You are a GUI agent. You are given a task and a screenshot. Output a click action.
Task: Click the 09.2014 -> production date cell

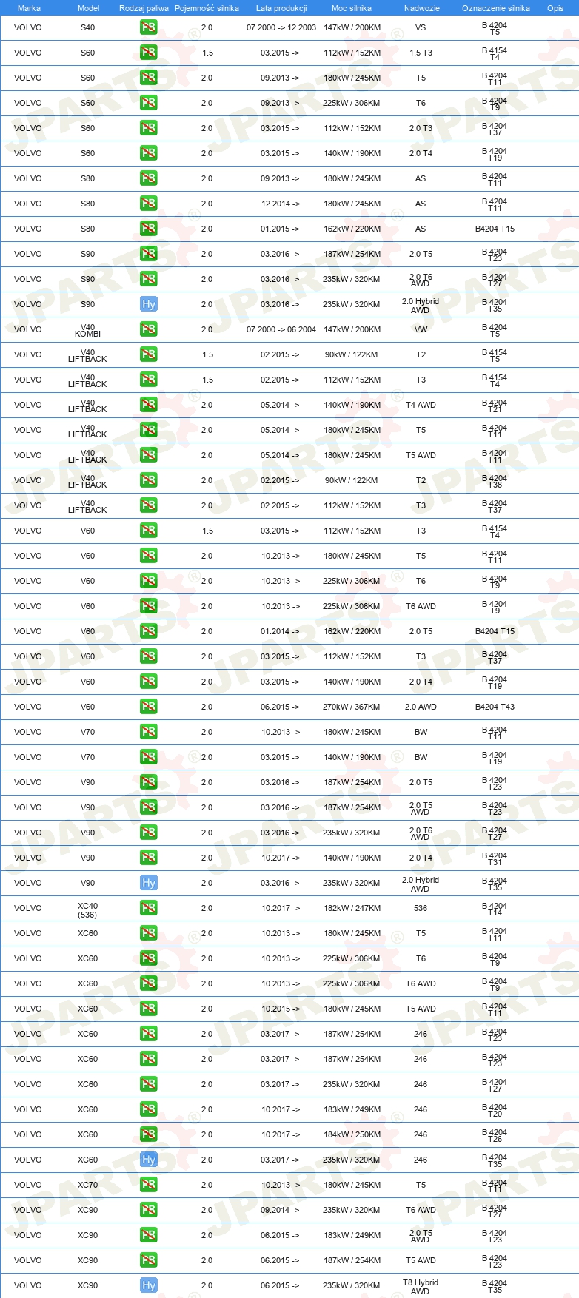[x=280, y=1210]
